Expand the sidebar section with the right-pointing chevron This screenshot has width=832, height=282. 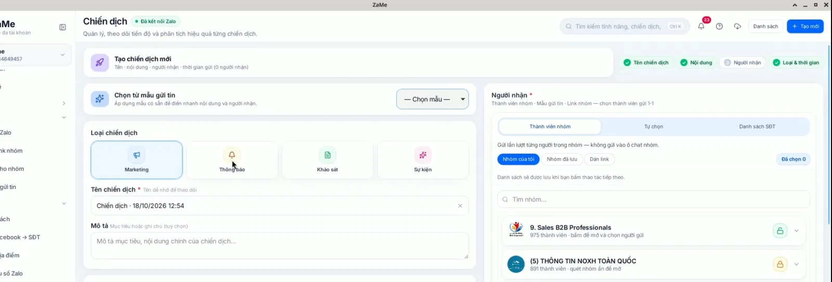tap(64, 103)
